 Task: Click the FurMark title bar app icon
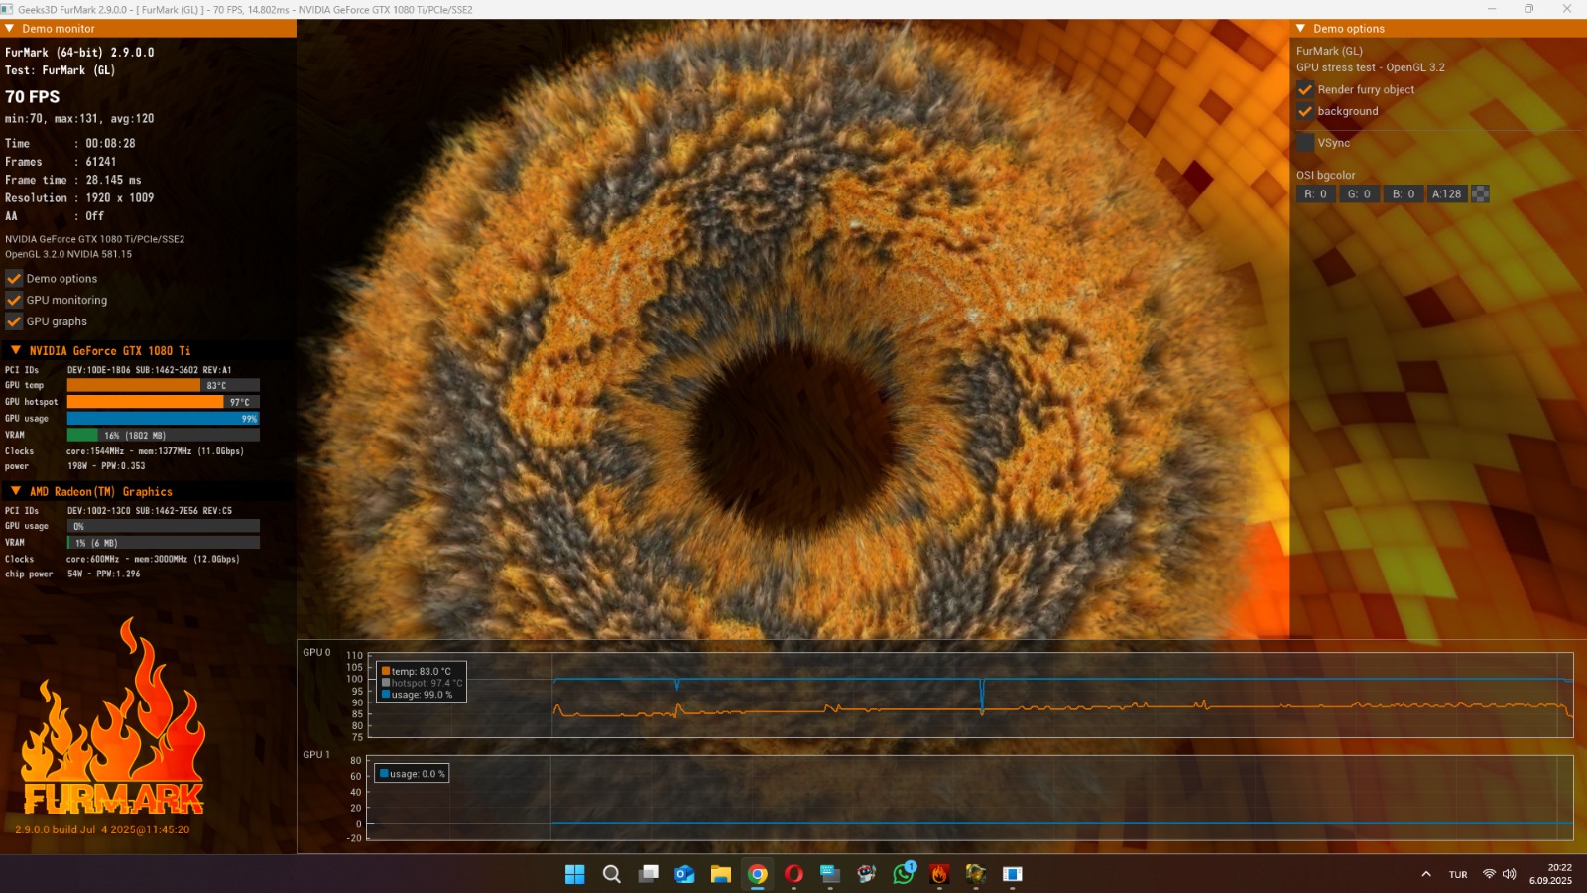[x=8, y=9]
